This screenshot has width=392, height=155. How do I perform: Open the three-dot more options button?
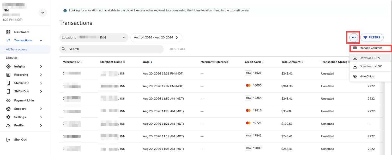354,38
